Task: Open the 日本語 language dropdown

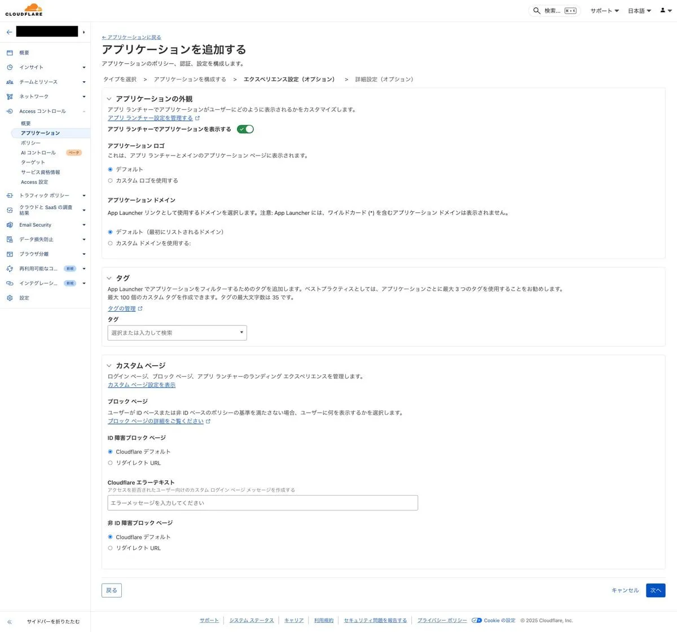Action: click(639, 11)
